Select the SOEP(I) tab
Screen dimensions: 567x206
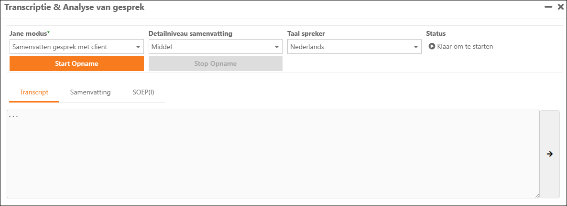pyautogui.click(x=143, y=93)
